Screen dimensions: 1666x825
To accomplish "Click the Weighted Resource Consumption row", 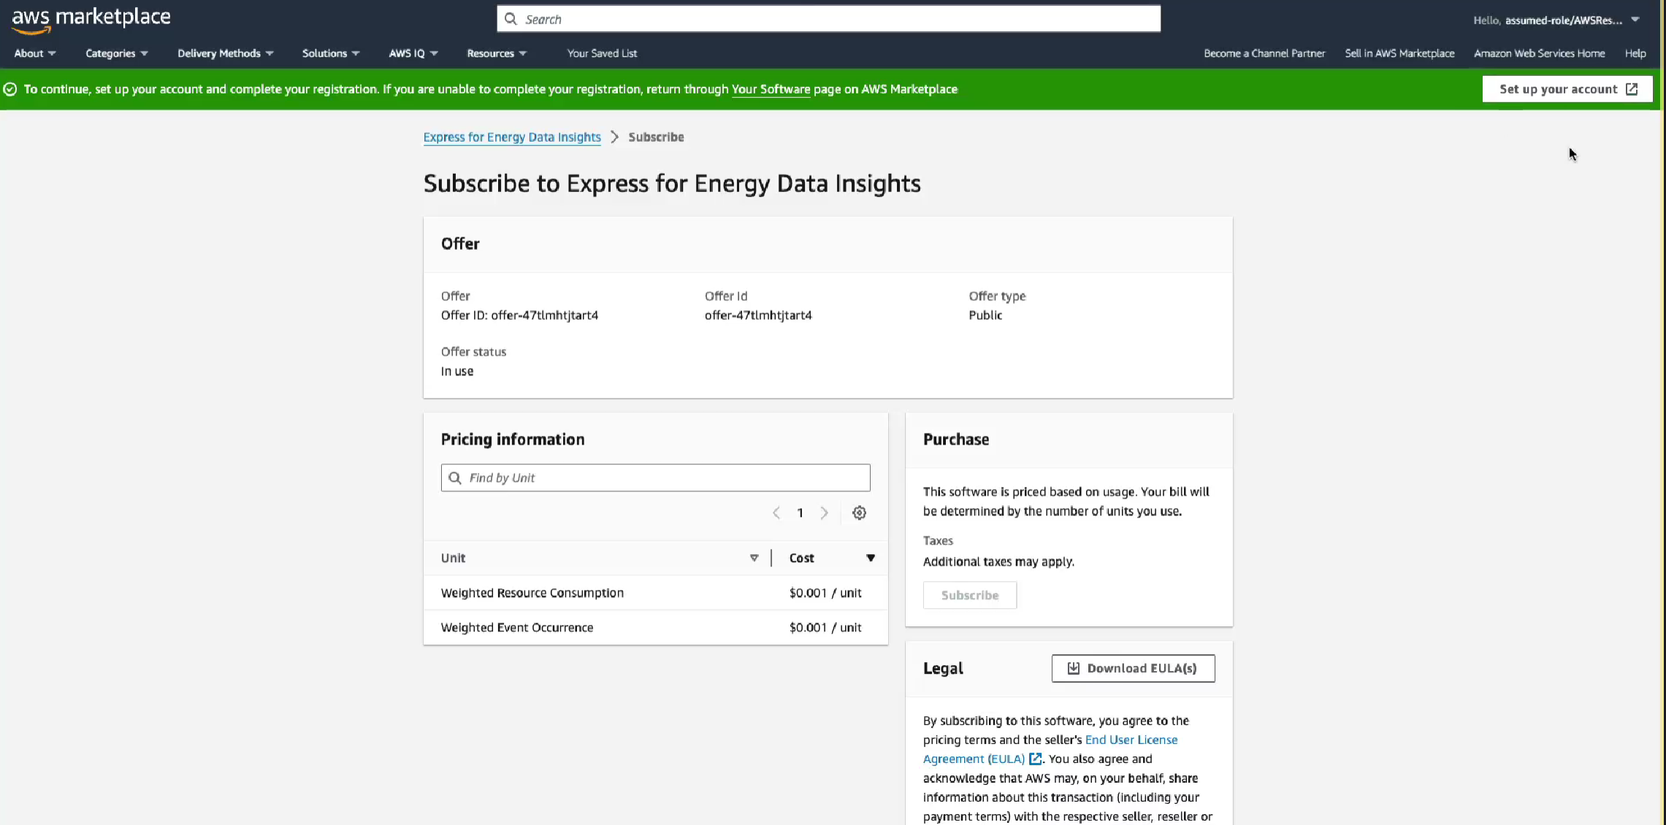I will [x=655, y=593].
